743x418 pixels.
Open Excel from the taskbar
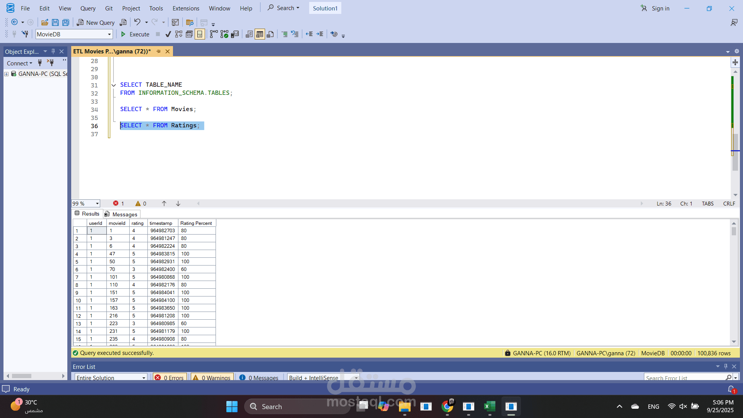[x=490, y=406]
